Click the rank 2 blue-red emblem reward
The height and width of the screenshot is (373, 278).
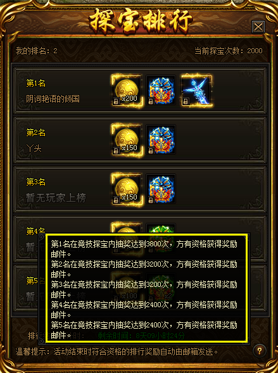(x=161, y=139)
